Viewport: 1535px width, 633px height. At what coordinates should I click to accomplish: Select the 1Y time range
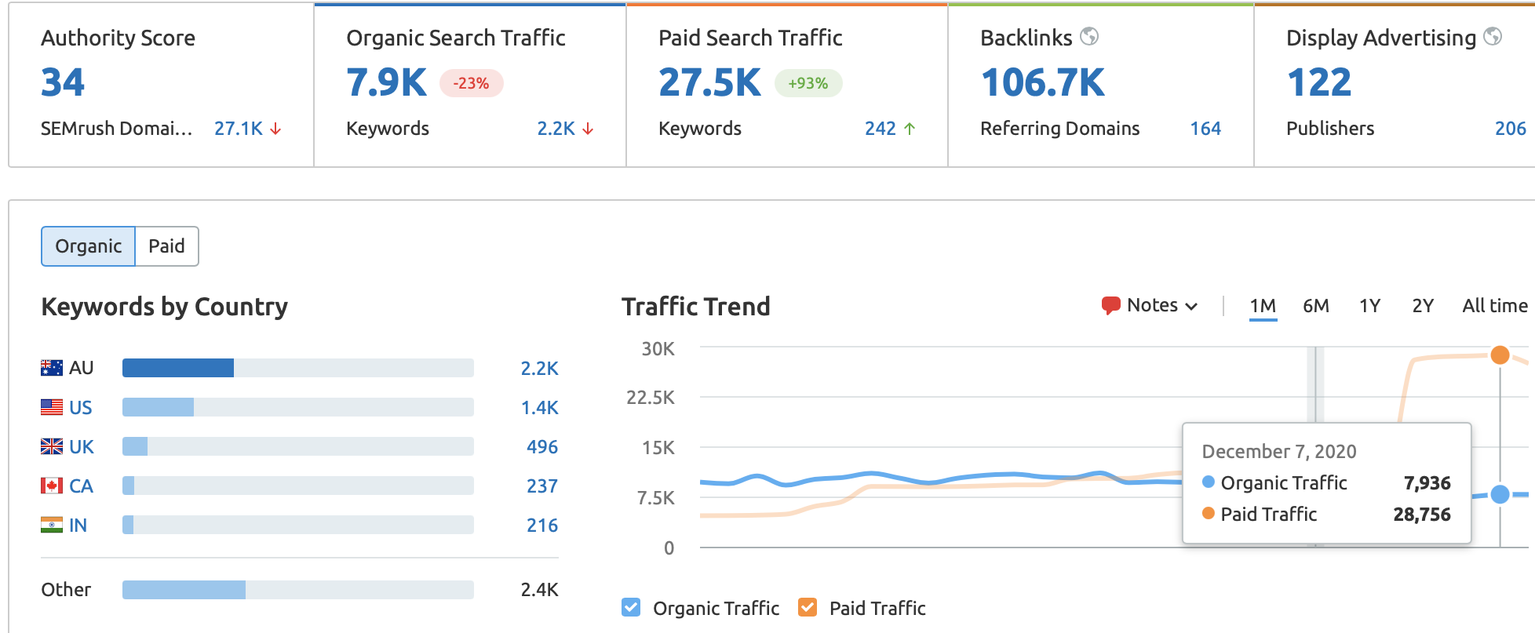(1369, 305)
